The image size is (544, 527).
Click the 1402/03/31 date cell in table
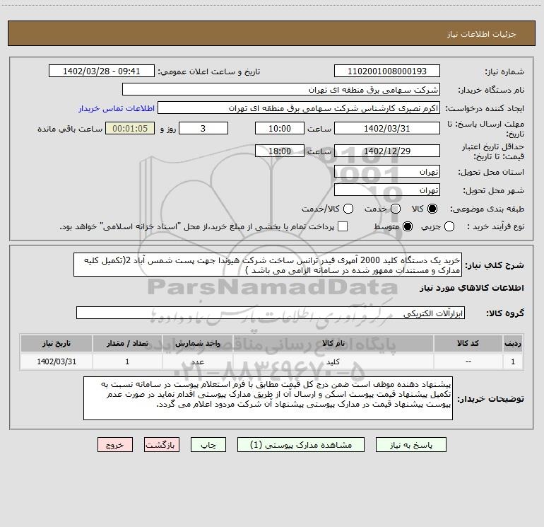point(57,361)
